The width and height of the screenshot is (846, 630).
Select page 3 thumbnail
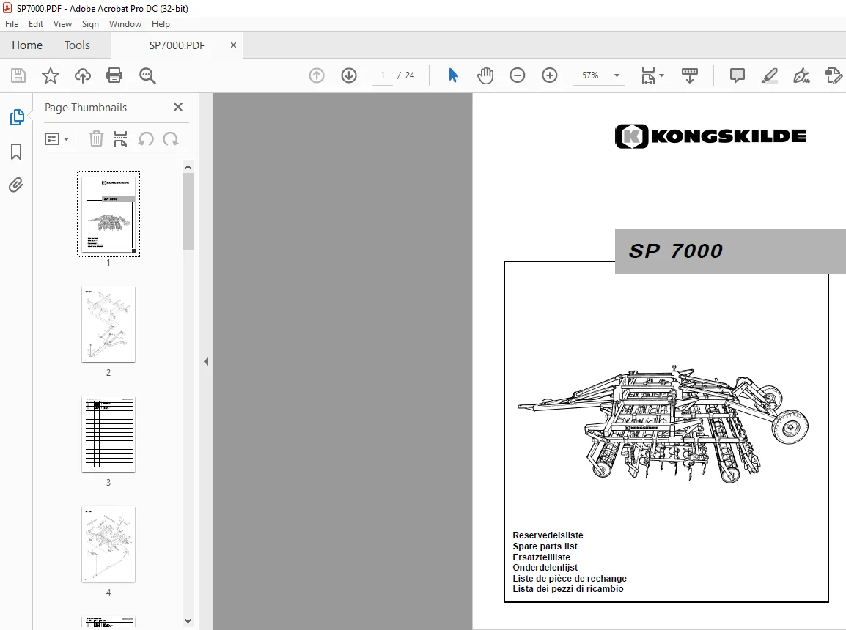click(x=108, y=434)
